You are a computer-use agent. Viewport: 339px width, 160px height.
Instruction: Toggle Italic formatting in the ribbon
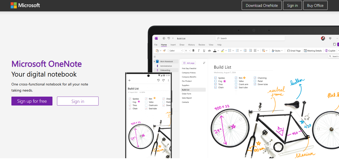tap(199, 50)
